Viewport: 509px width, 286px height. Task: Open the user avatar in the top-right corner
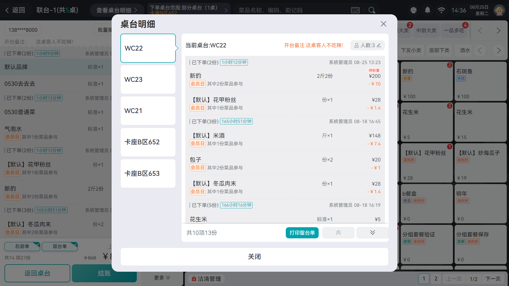tap(499, 10)
